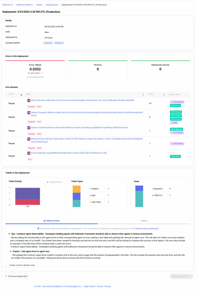Click the C# icon beside the Microsoft.Azure.WebJobs error
197x294 pixels.
point(29,100)
